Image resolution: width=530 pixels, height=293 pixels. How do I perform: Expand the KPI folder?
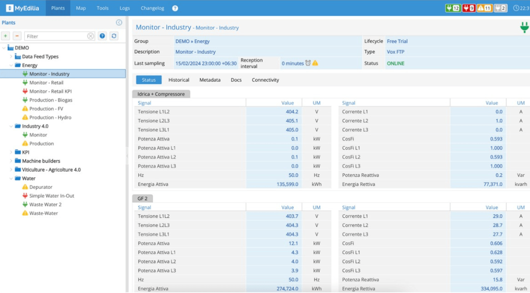point(11,152)
